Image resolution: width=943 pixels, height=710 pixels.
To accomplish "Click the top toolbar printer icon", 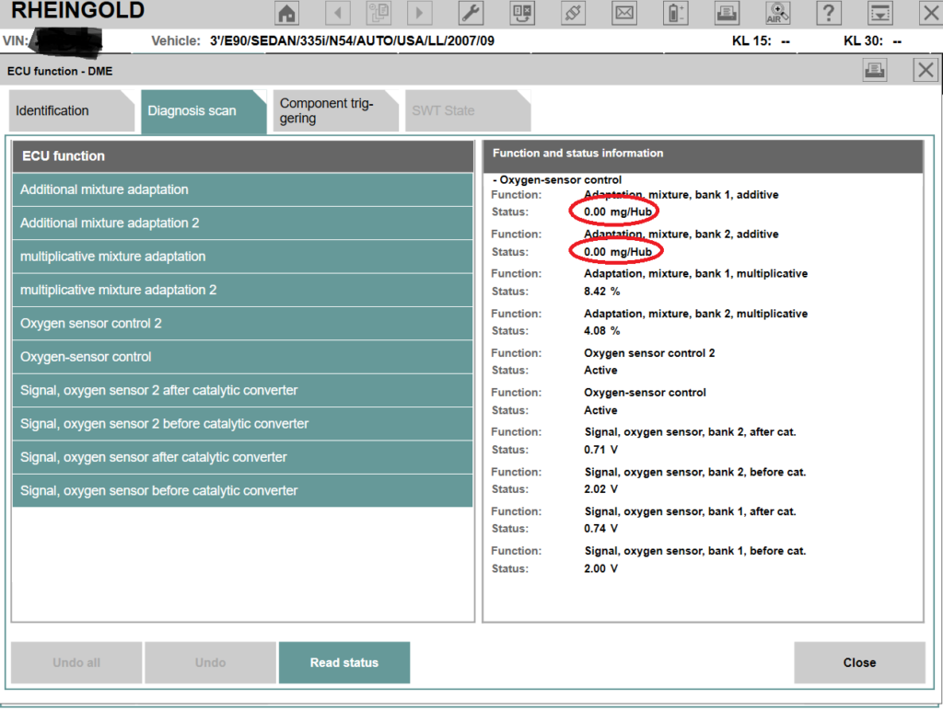I will 727,13.
